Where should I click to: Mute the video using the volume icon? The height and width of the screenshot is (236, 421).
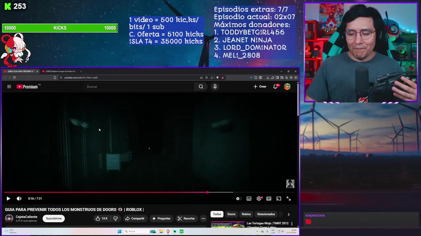(19, 198)
